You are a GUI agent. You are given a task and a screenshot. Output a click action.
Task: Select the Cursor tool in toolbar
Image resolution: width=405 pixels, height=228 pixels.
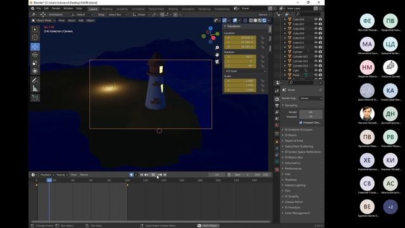point(35,37)
